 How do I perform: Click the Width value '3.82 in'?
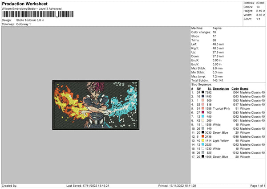pos(260,15)
